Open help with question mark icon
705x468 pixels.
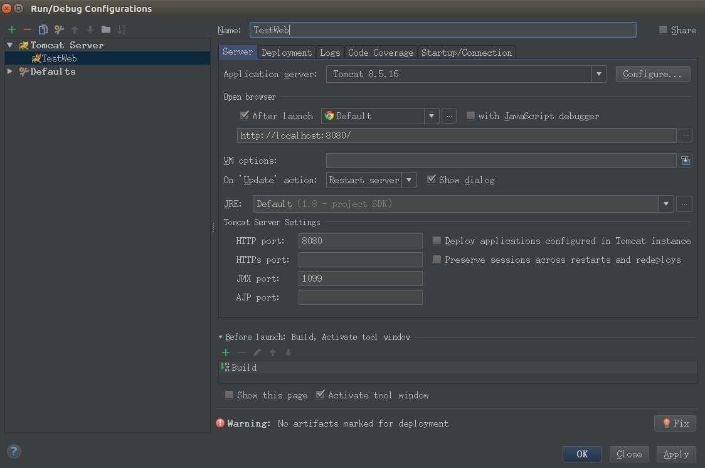point(14,451)
